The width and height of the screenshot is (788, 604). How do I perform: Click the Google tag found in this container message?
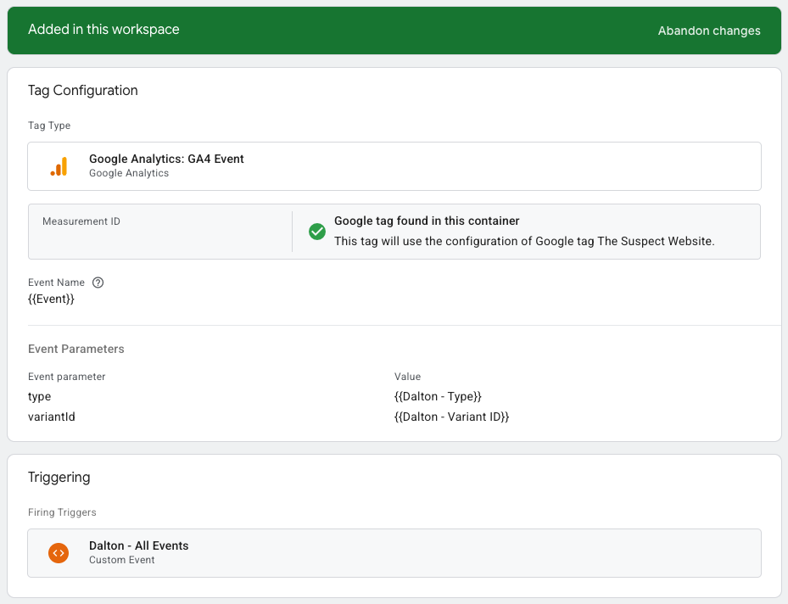[x=427, y=221]
